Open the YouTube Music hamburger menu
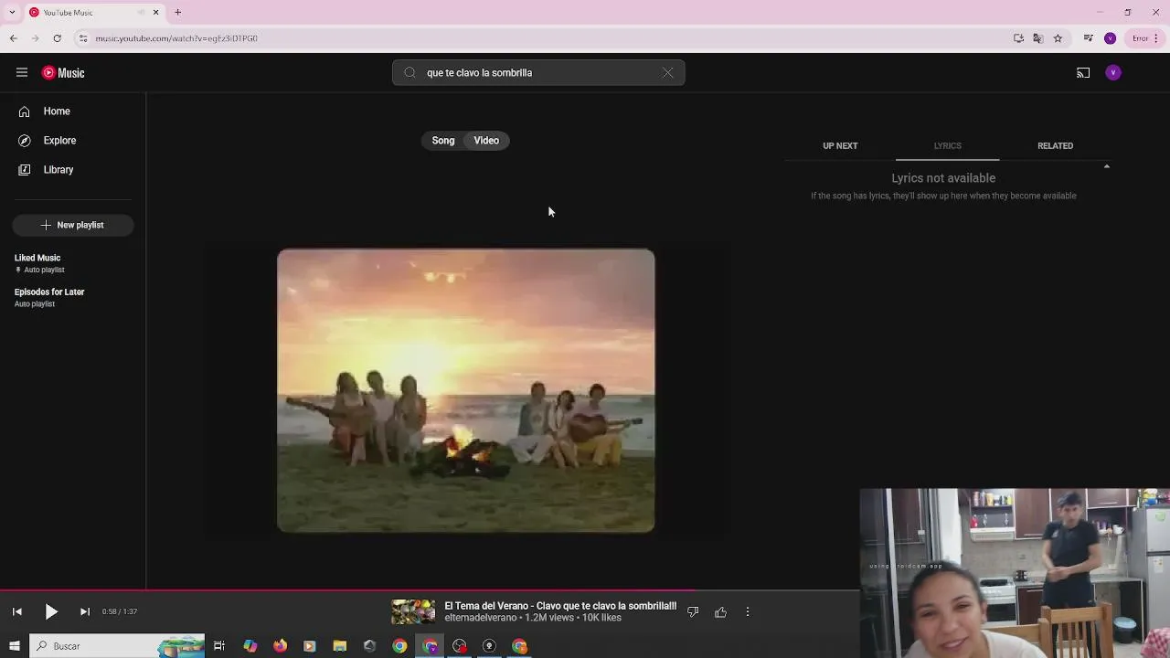Screen dimensions: 1170x658 tap(22, 73)
